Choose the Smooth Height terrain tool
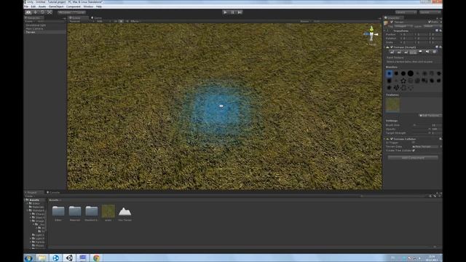Viewport: 466px width, 262px height. coord(406,52)
